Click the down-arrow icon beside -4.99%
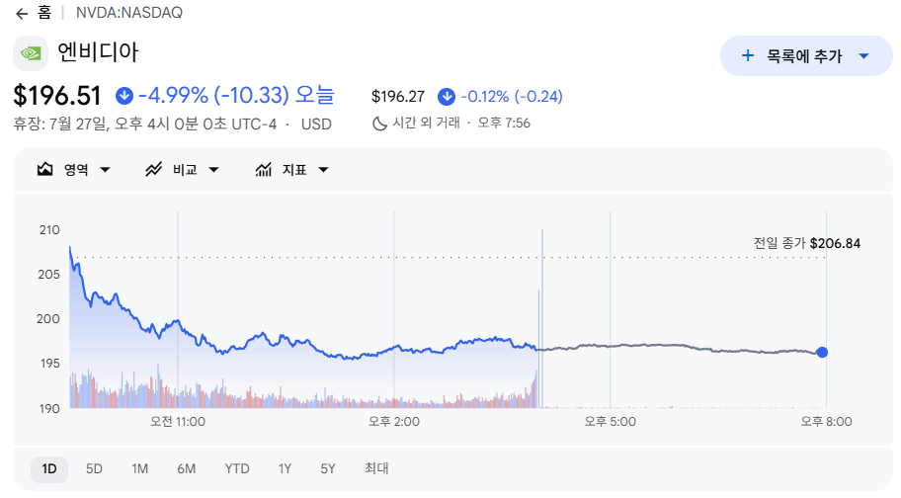Image resolution: width=901 pixels, height=498 pixels. pos(124,96)
